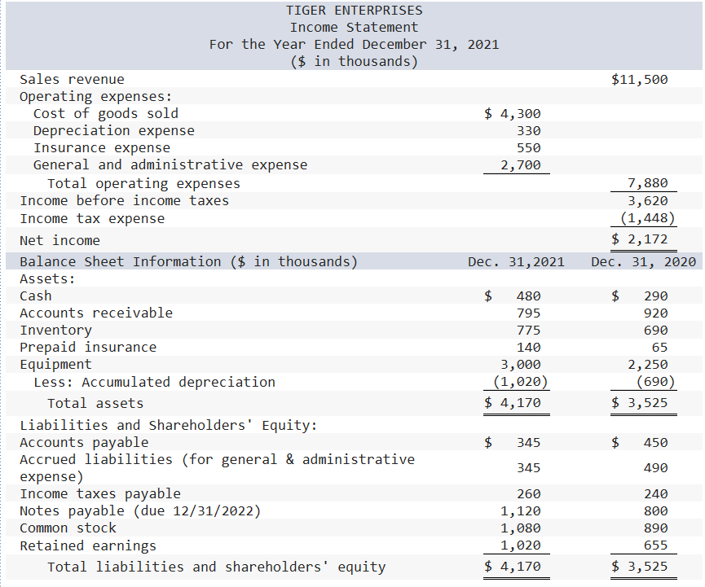The width and height of the screenshot is (705, 587).
Task: Click the Accounts receivable 2020 value 920
Action: tap(659, 312)
